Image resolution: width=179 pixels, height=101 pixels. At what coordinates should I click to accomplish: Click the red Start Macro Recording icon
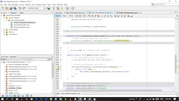pyautogui.click(x=122, y=16)
